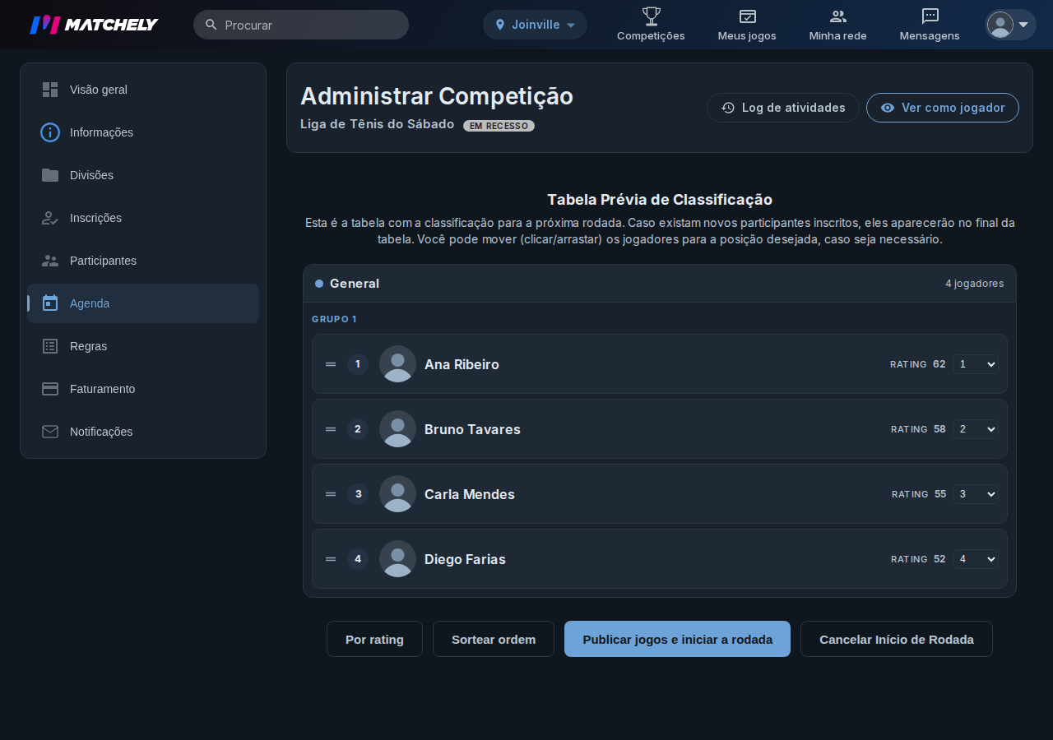Click EM RECESSO status badge
Viewport: 1053px width, 740px height.
tap(499, 126)
